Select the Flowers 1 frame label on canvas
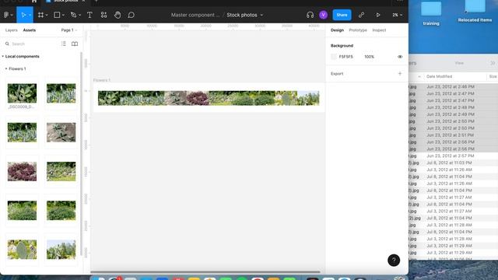Screen dimensions: 498x280 [x=102, y=80]
